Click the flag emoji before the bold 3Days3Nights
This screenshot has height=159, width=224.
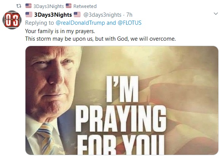29,14
